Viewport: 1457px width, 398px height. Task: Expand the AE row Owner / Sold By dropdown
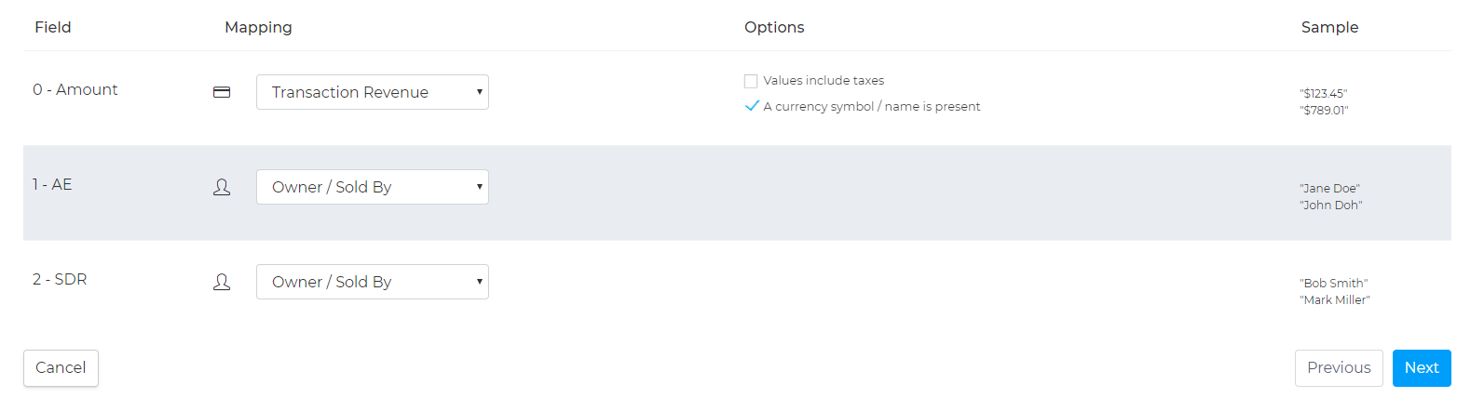[372, 187]
